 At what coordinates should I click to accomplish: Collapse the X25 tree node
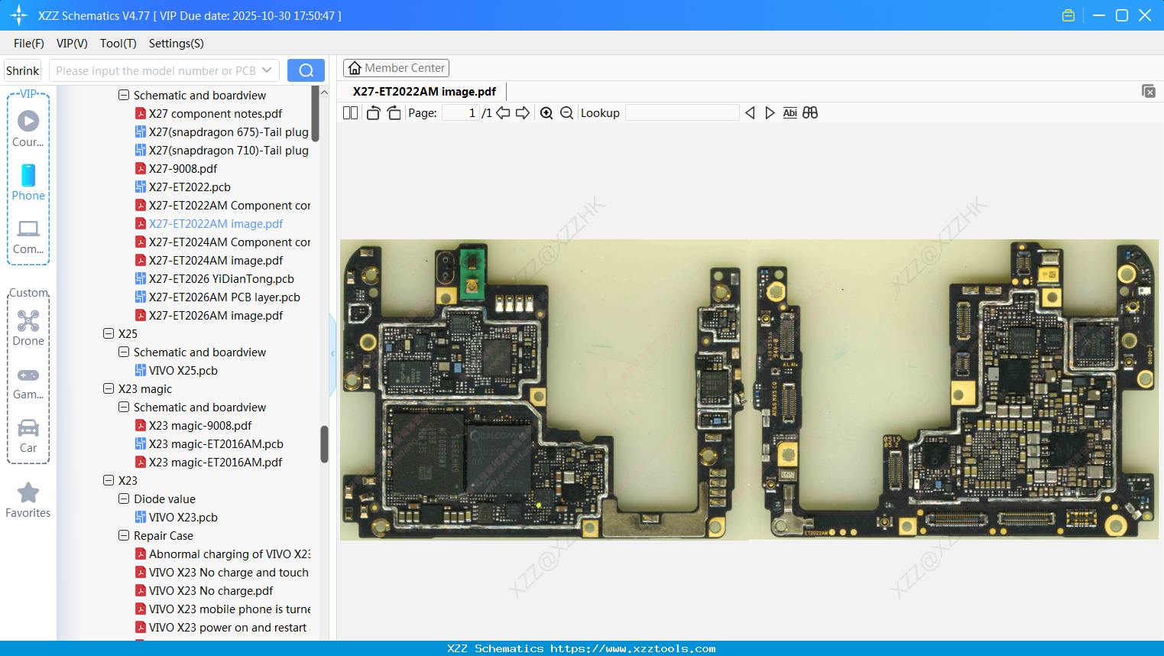pos(109,333)
